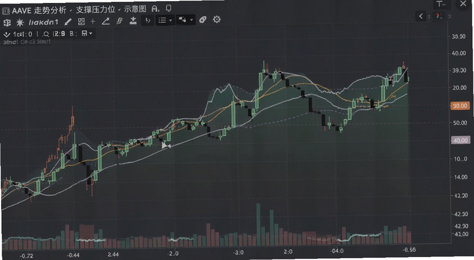The height and width of the screenshot is (260, 474).
Task: Open the AAVE 走势分析 title dropdown
Action: coord(41,10)
